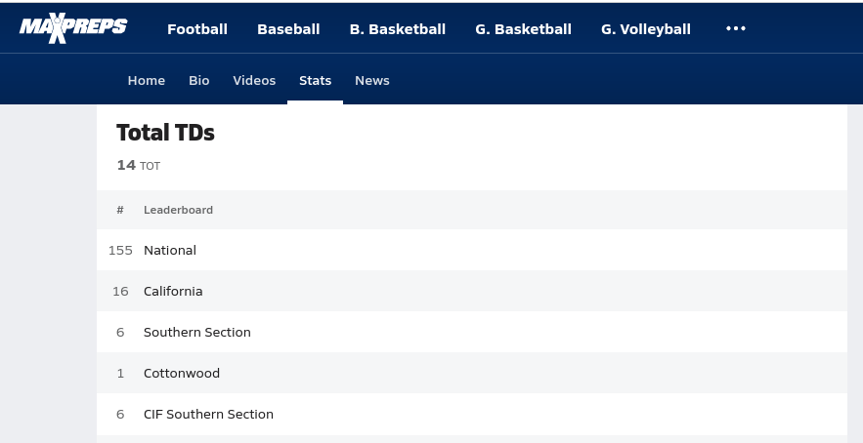The image size is (863, 443).
Task: View the Videos tab
Action: [x=254, y=81]
